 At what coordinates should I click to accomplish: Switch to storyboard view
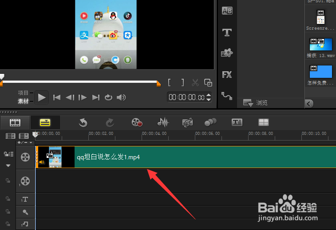pos(15,123)
